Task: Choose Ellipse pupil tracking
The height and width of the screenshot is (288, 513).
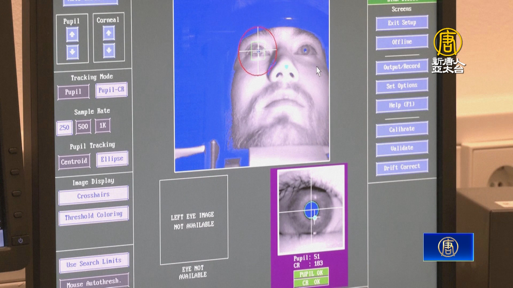Action: (112, 159)
